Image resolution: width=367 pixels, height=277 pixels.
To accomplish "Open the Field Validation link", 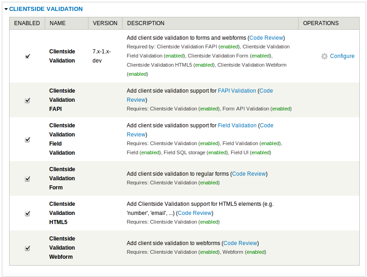I will 237,125.
